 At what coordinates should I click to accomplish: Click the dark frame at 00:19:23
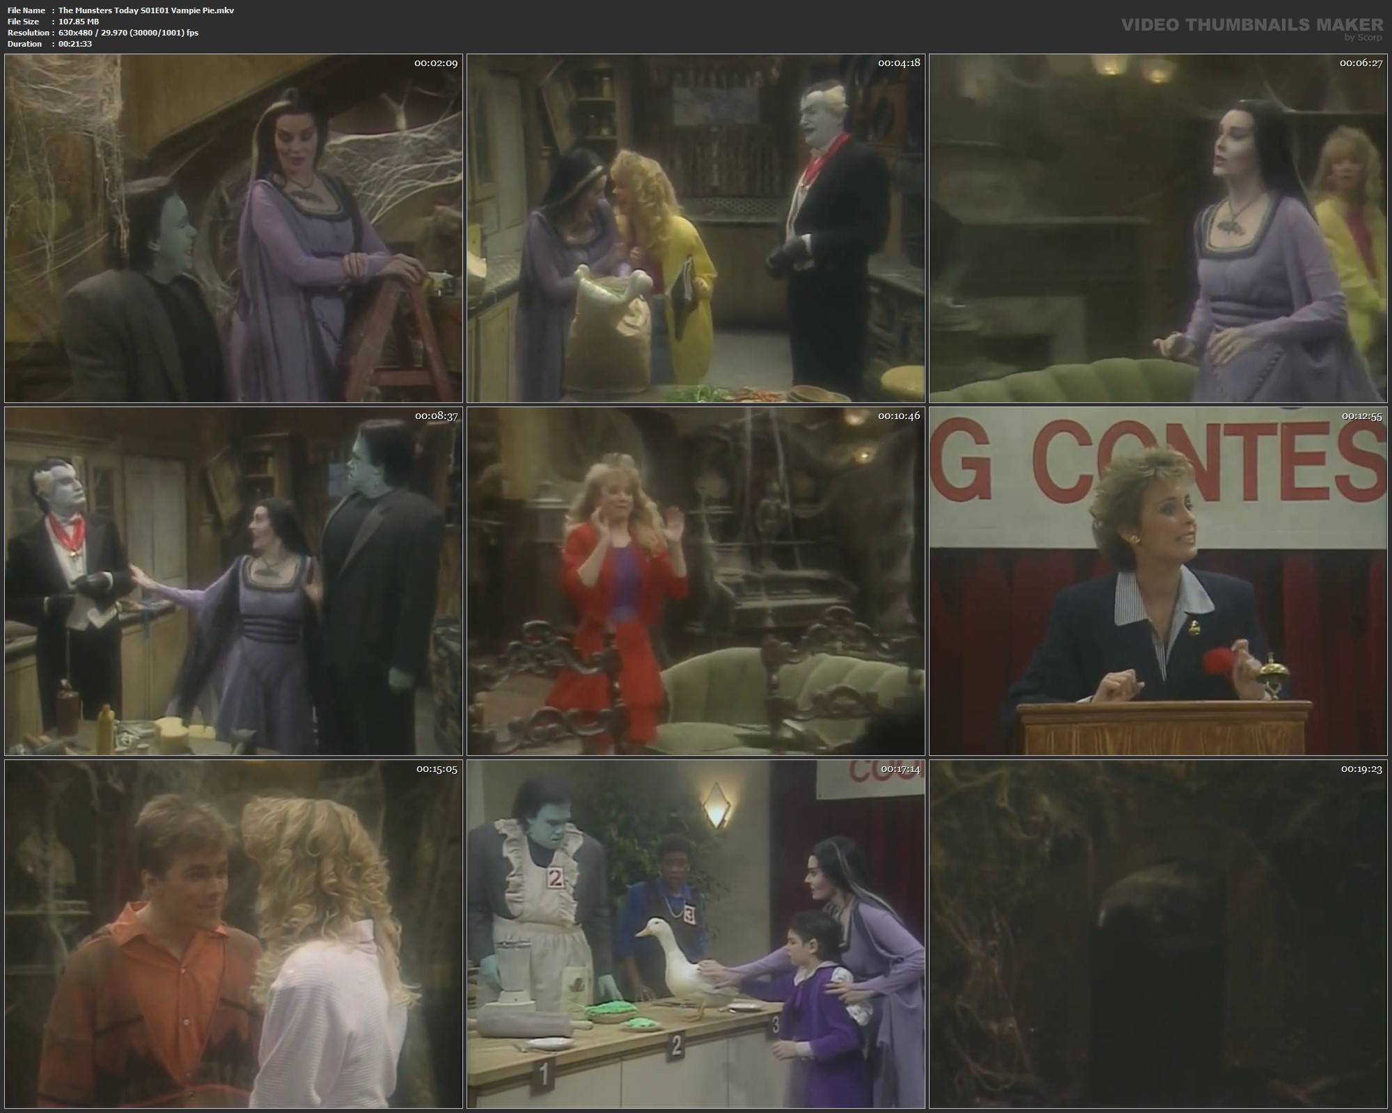(x=1158, y=934)
